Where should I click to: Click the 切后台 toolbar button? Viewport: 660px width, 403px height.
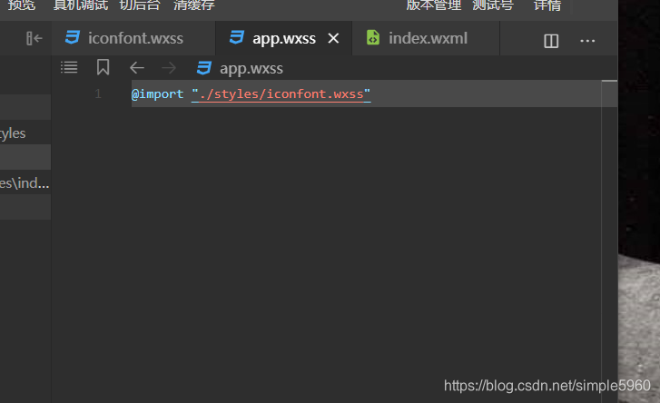pos(140,5)
